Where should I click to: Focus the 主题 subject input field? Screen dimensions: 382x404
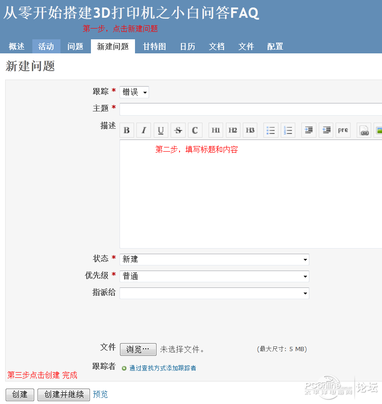[251, 109]
